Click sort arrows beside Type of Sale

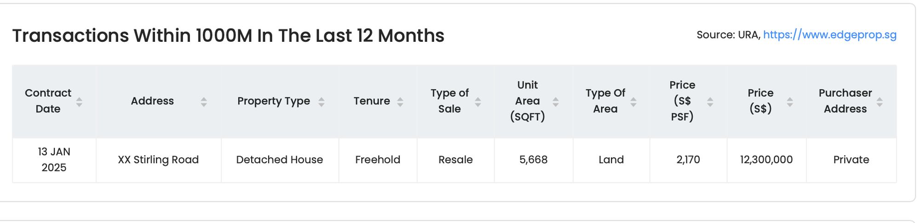478,102
